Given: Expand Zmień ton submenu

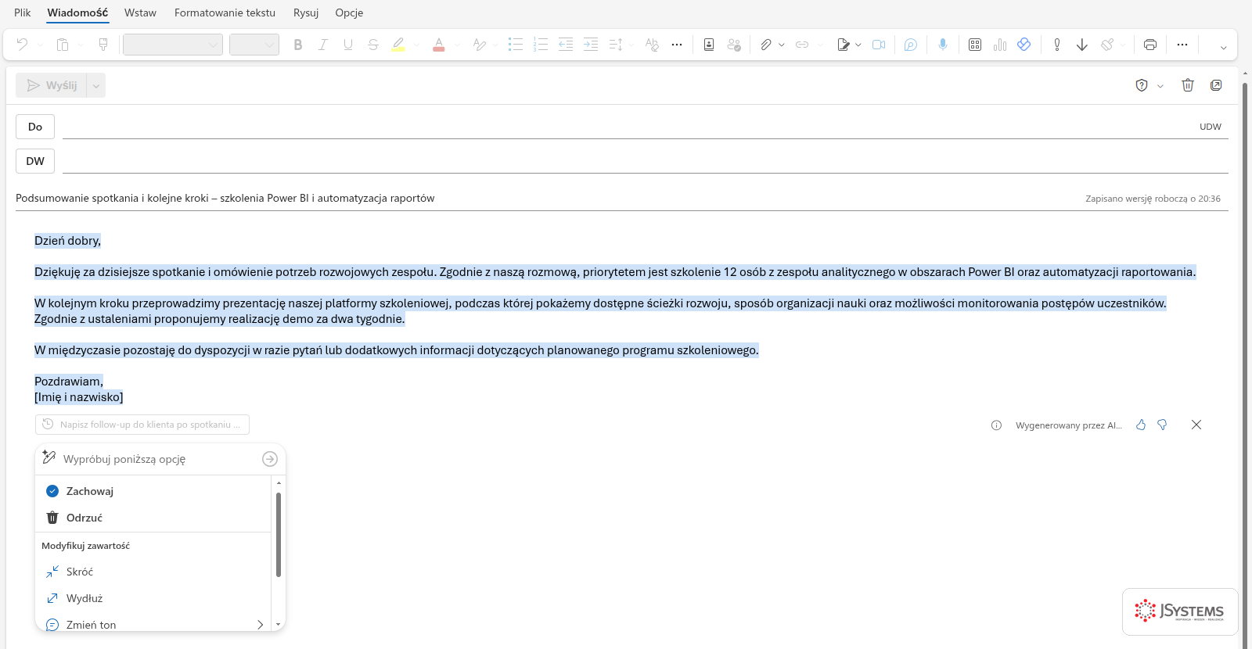Looking at the screenshot, I should [260, 624].
